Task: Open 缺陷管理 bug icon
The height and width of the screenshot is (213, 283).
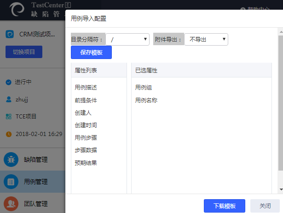Action: click(11, 160)
